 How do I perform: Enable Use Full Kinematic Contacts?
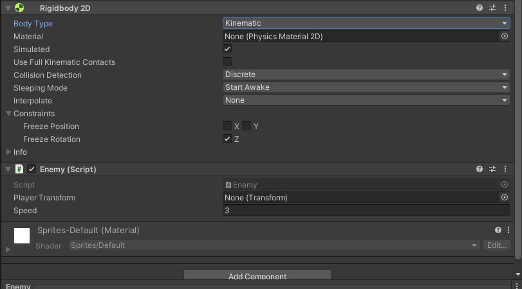227,62
